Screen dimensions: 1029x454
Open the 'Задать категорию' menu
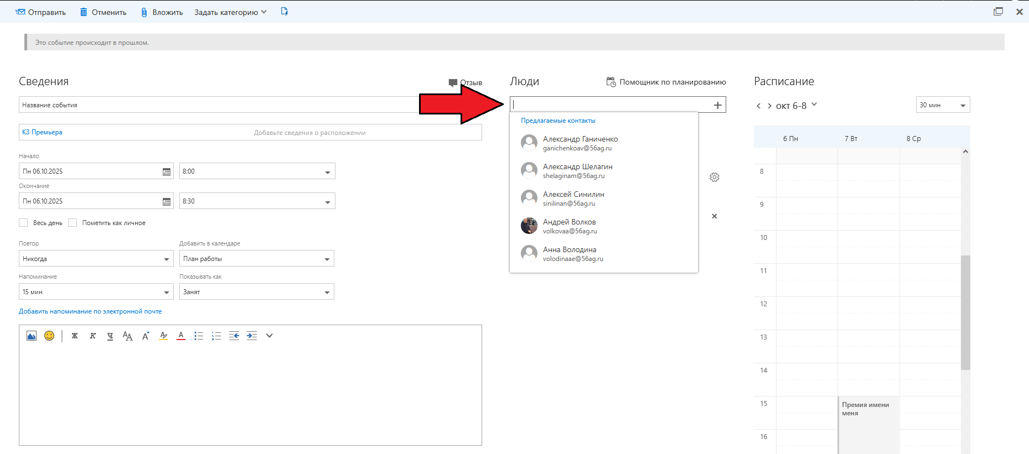coord(230,12)
